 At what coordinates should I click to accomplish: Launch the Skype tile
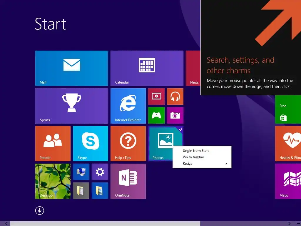point(91,144)
